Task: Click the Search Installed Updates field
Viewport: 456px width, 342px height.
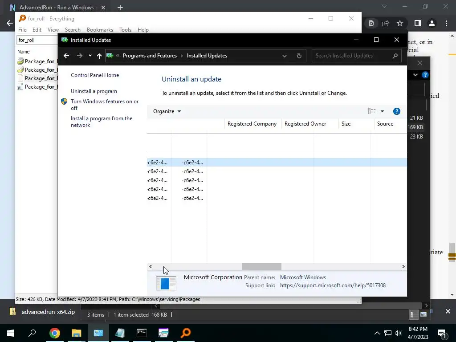Action: coord(357,56)
